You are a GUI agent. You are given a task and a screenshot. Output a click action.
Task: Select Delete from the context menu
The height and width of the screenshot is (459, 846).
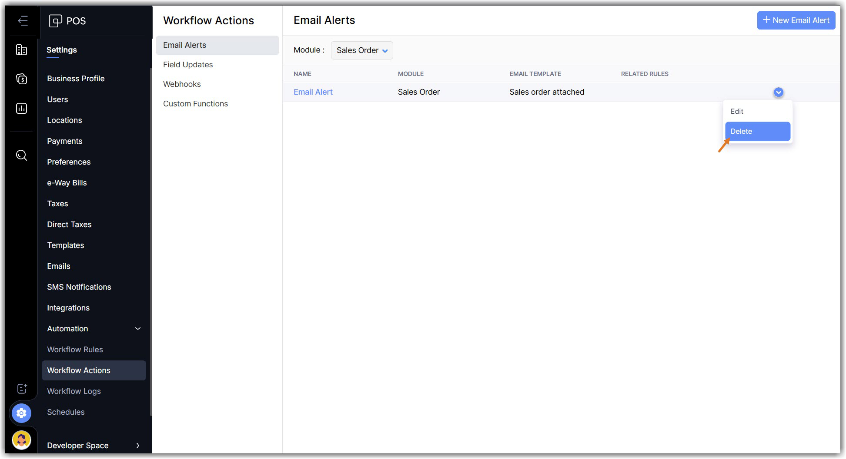pos(757,132)
